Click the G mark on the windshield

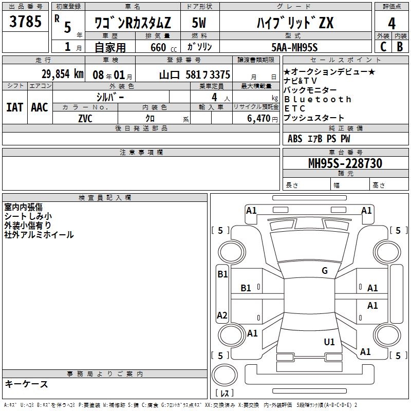[x=325, y=271]
